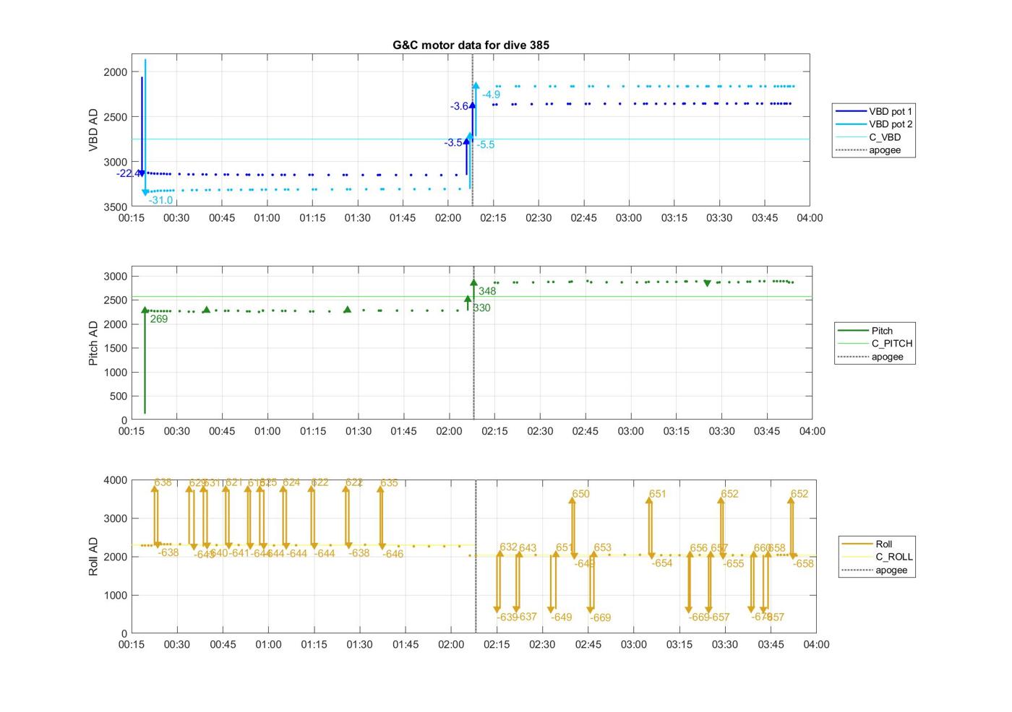Click the "Pitch AD" y-axis label
Image resolution: width=1012 pixels, height=712 pixels.
[x=93, y=343]
